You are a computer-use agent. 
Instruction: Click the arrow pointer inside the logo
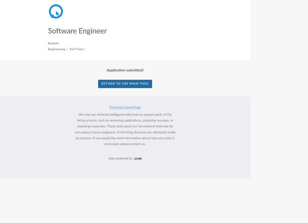[x=57, y=14]
